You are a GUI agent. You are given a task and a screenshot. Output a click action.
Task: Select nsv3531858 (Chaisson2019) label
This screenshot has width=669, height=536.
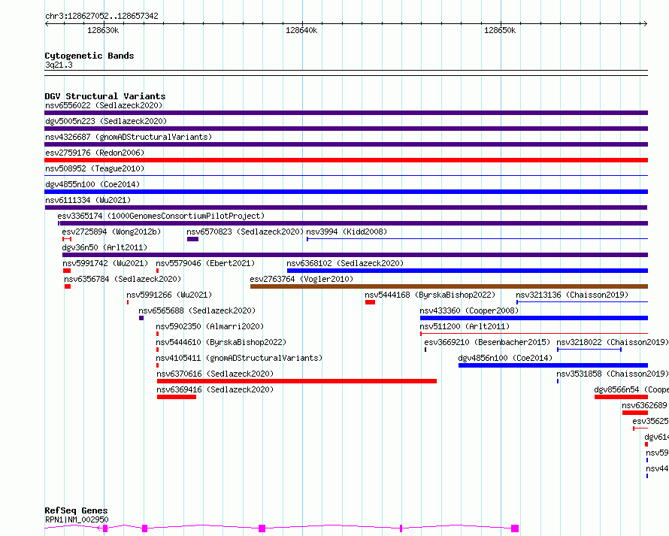tap(613, 374)
